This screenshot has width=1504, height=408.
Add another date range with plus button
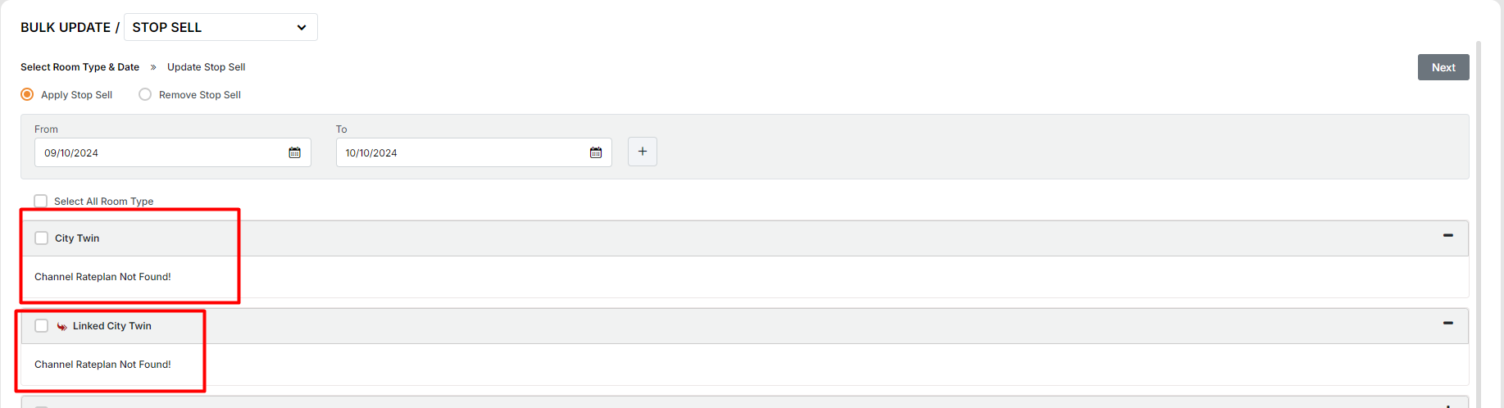(x=643, y=152)
